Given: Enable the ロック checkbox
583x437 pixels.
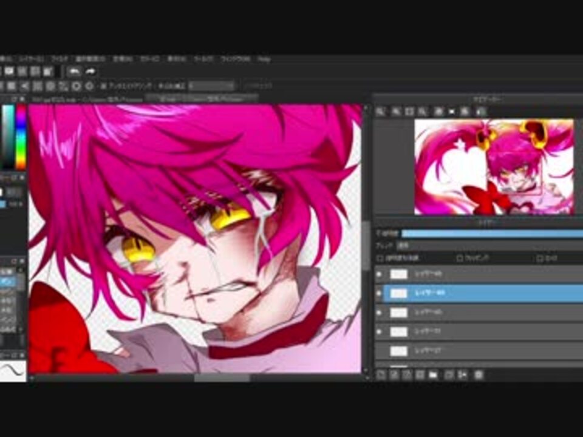Looking at the screenshot, I should pos(540,258).
